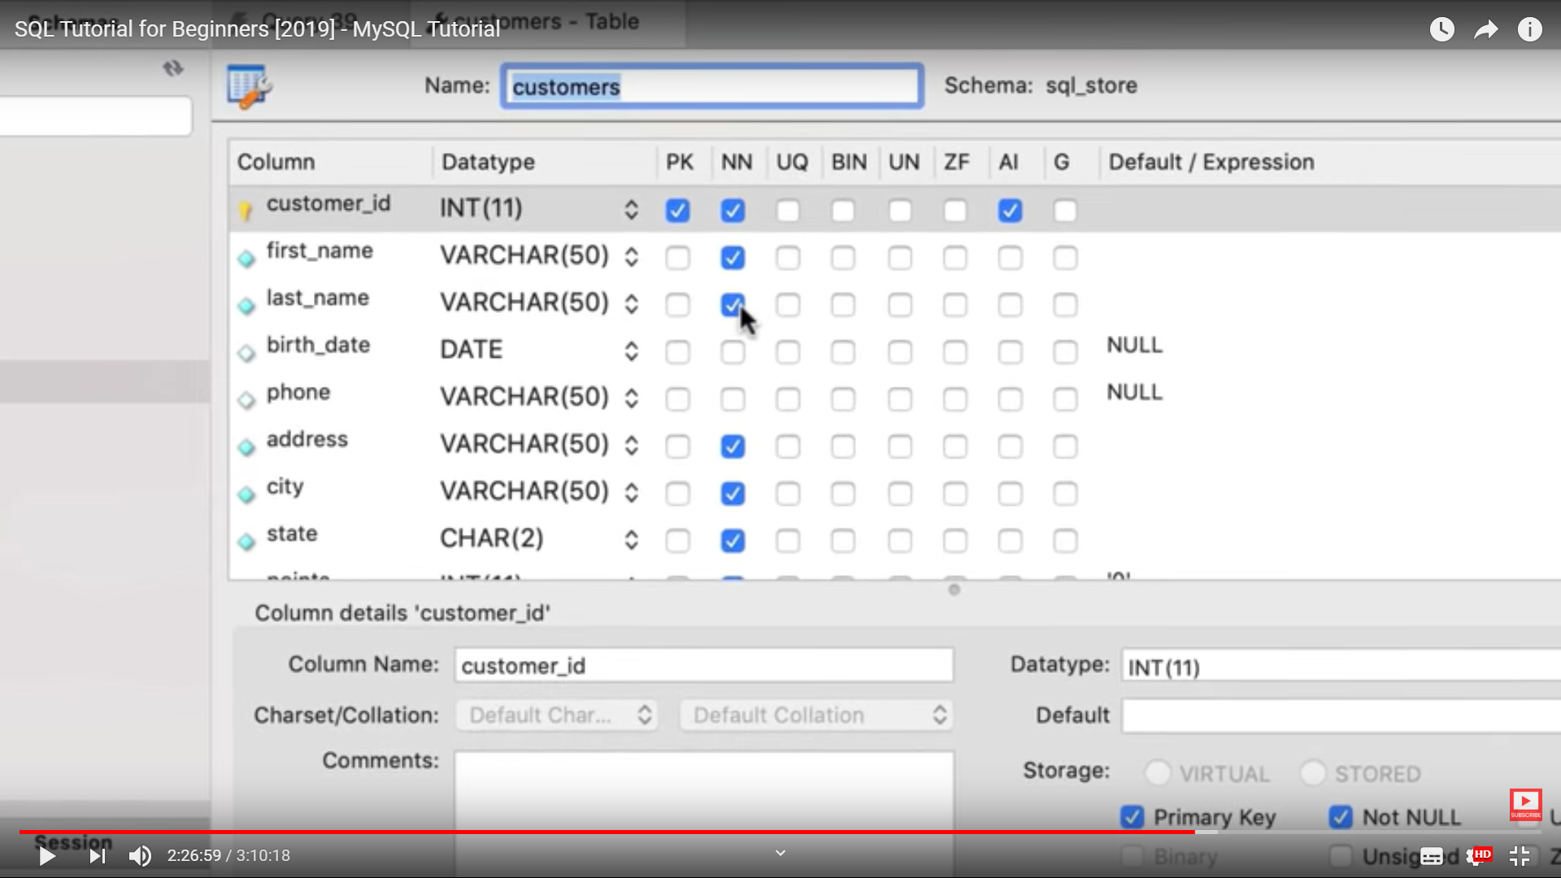Screen dimensions: 1561x878
Task: Toggle subtitles captions button
Action: [x=1432, y=855]
